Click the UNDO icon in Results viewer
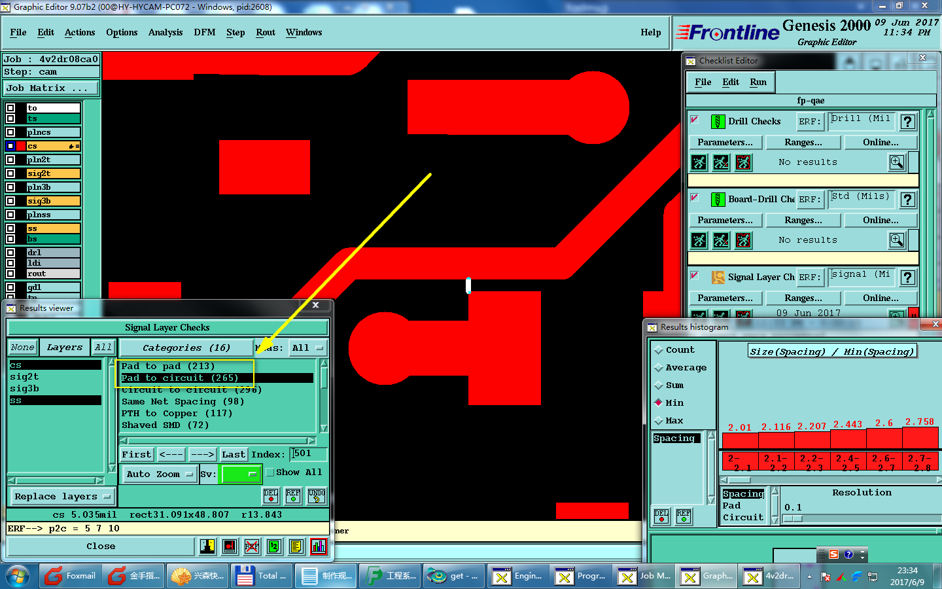942x589 pixels. (x=317, y=496)
